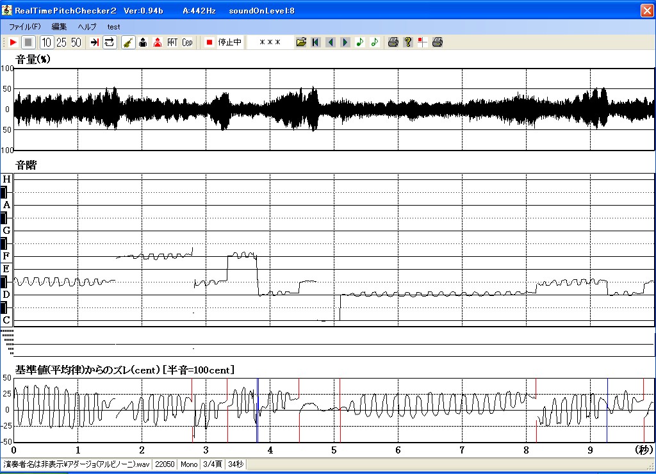Click the 停止中 status label

click(x=230, y=42)
